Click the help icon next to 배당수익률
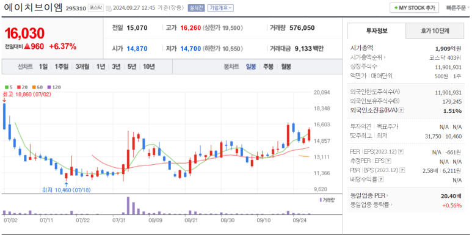Image resolution: width=472 pixels, height=235 pixels. click(x=381, y=179)
